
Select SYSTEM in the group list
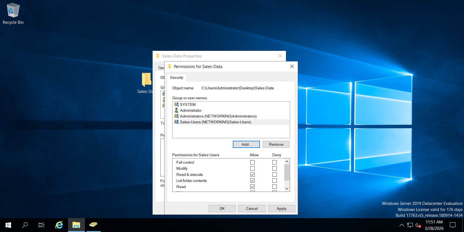tap(188, 105)
